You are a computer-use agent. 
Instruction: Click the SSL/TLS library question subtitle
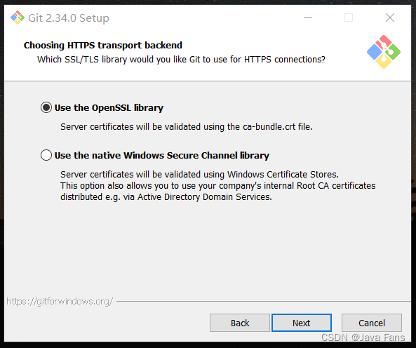[x=181, y=60]
